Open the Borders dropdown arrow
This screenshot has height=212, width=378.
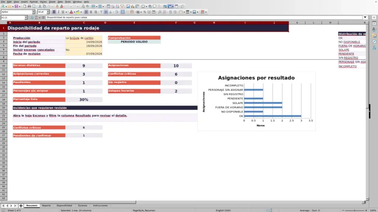click(x=184, y=12)
